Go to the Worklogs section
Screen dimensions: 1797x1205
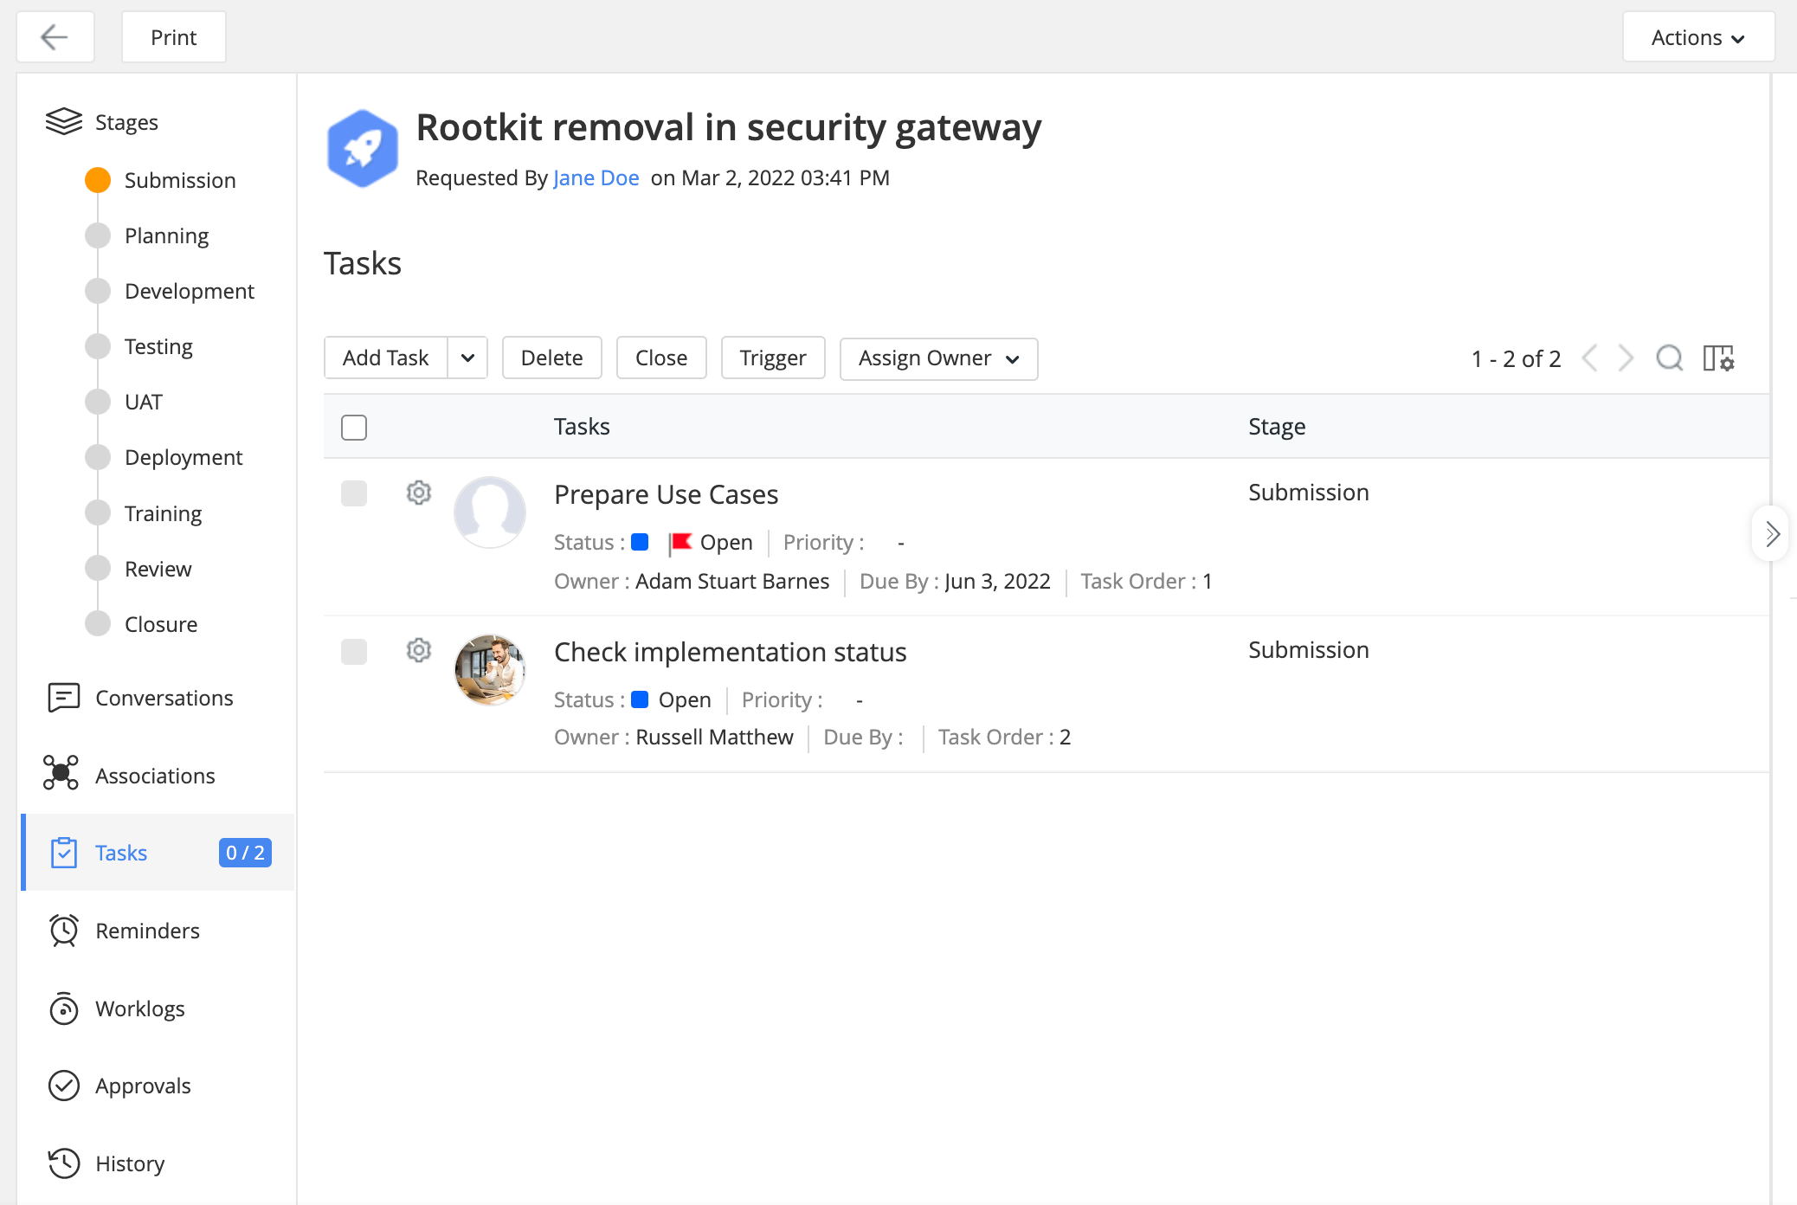[x=139, y=1008]
